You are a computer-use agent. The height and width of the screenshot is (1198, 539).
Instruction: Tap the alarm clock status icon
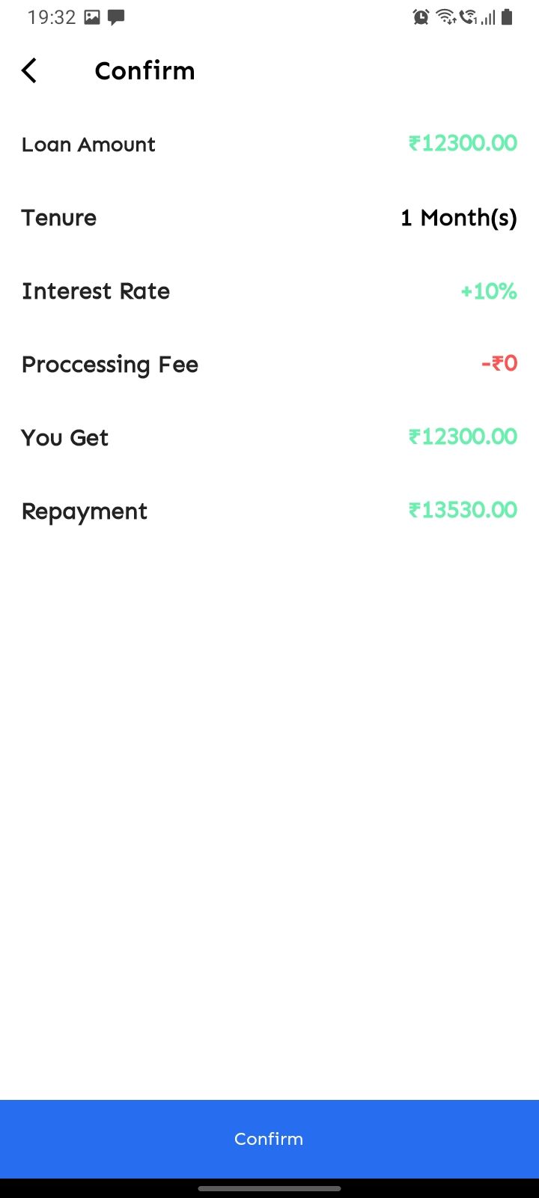421,16
